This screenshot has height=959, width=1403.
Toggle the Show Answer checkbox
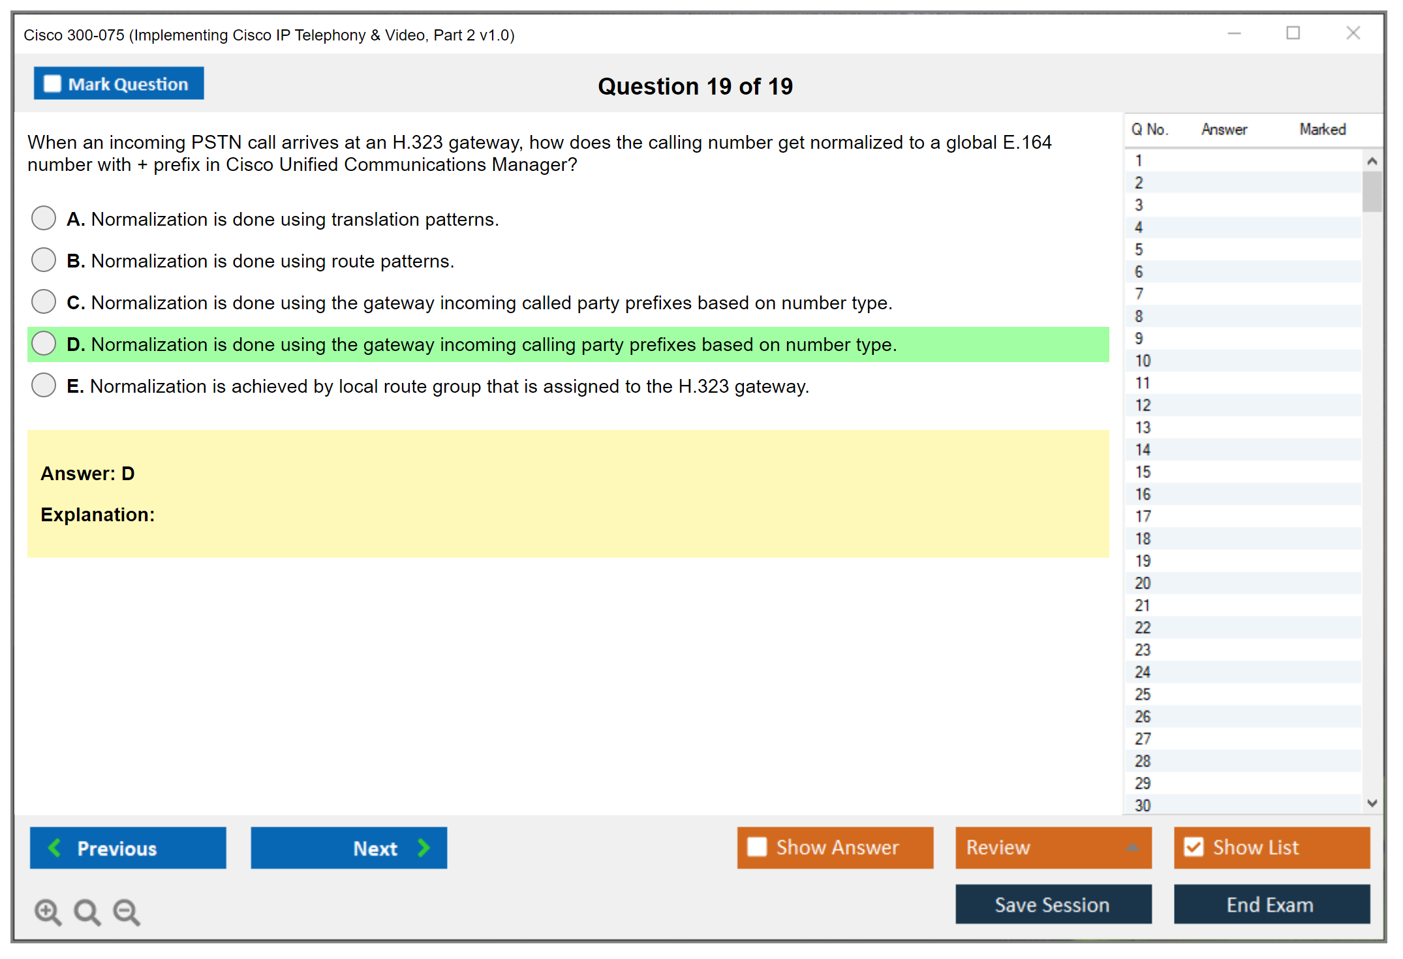point(757,847)
